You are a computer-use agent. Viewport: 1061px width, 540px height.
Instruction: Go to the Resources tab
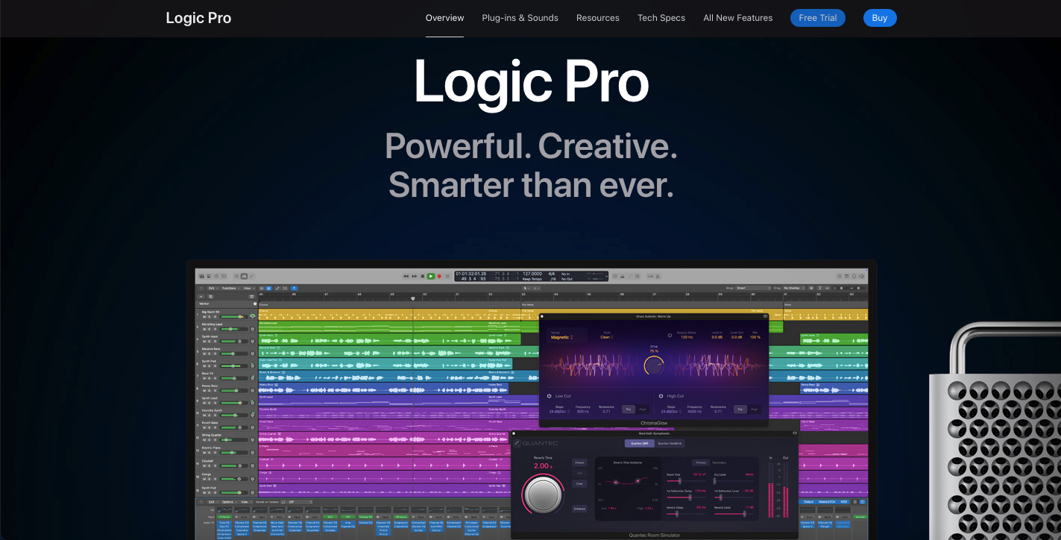598,18
